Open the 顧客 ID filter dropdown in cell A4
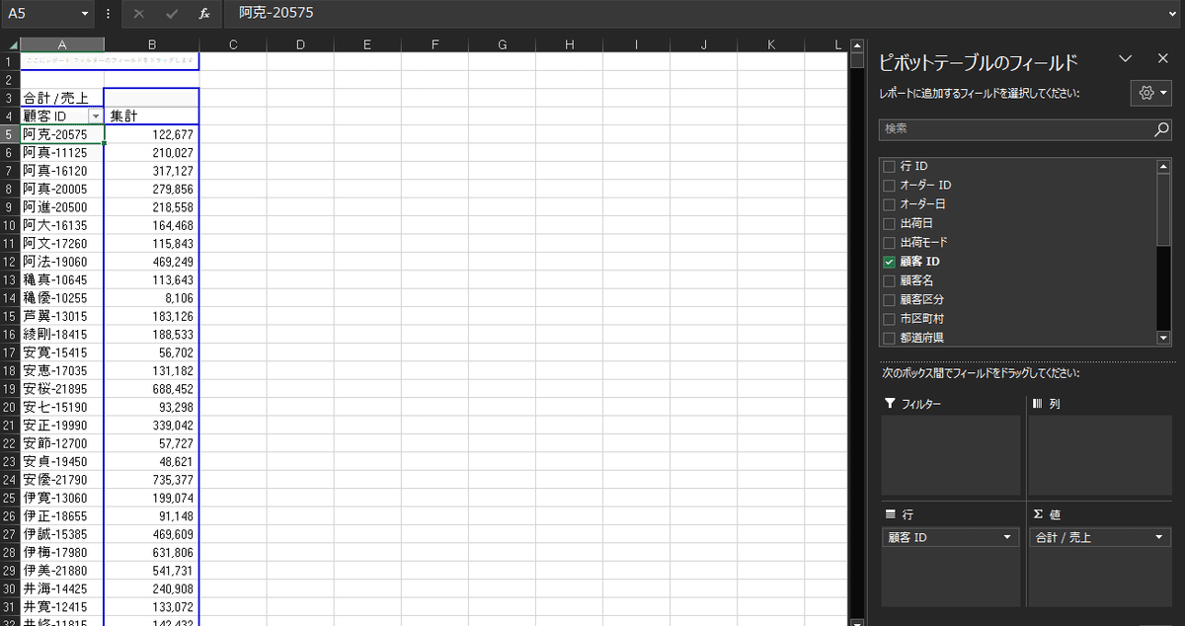The image size is (1185, 626). (x=96, y=116)
